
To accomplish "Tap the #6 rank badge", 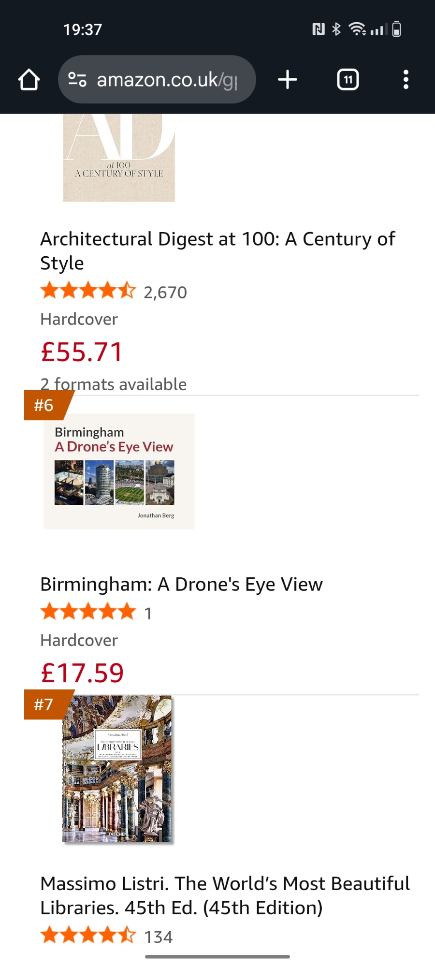I will [x=44, y=405].
